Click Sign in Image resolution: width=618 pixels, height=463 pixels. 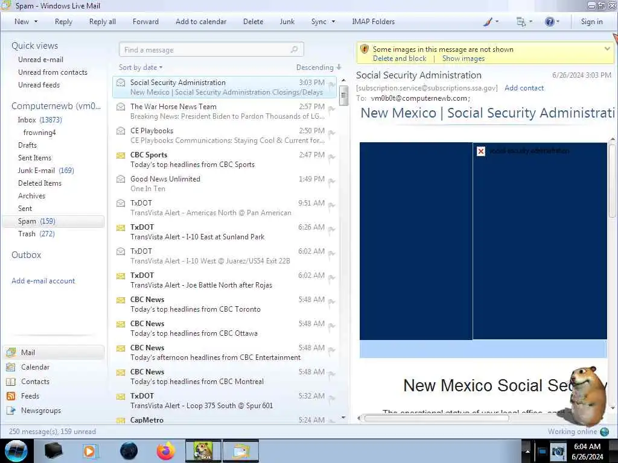coord(591,22)
